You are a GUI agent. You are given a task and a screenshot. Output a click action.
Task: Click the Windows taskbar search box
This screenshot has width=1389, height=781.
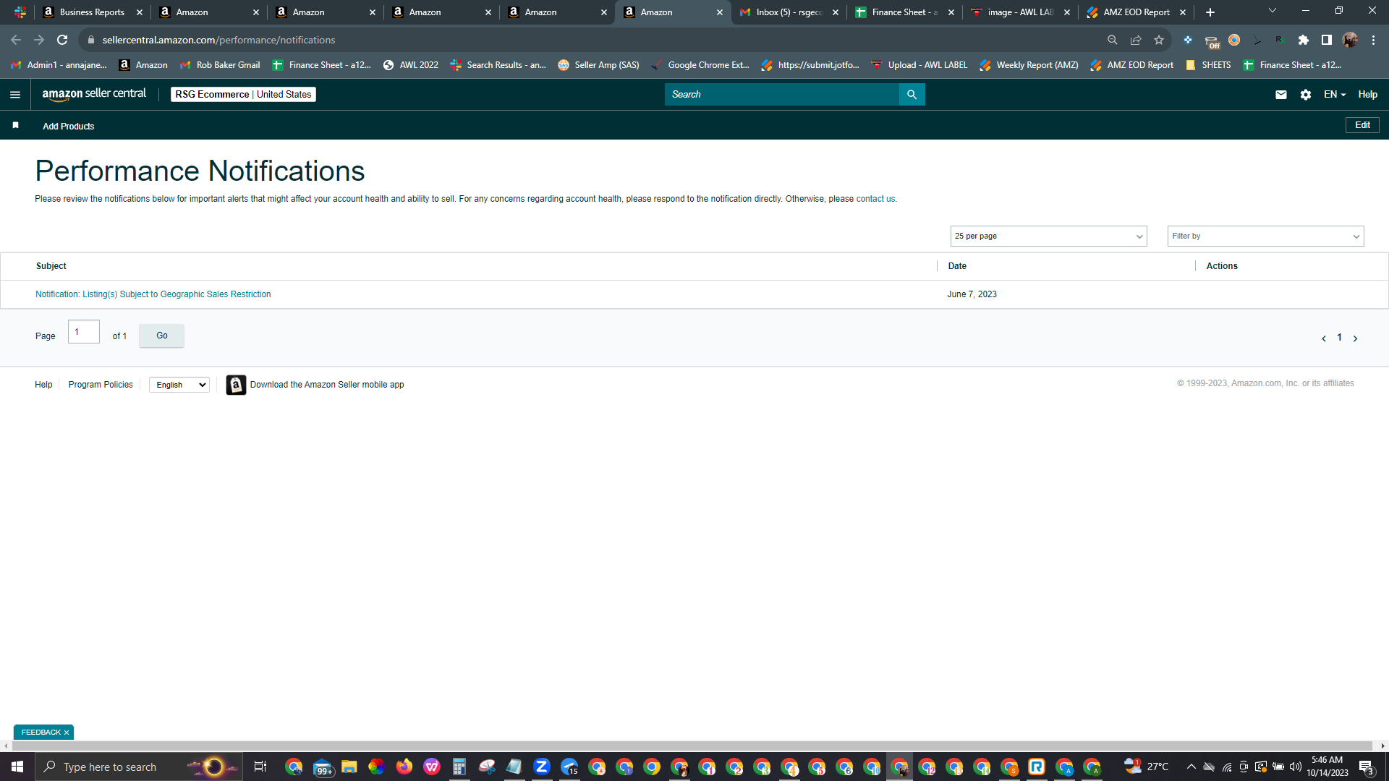click(137, 767)
